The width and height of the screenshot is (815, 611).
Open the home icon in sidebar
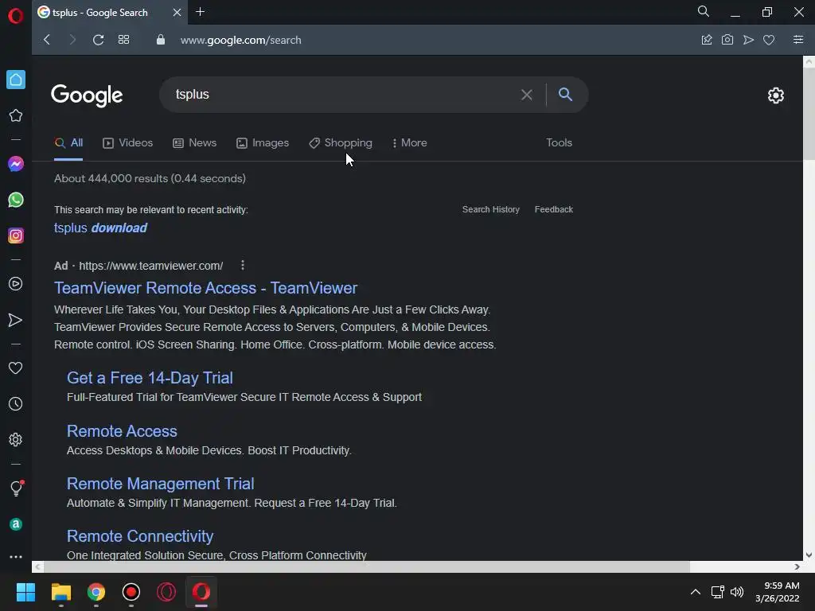pos(16,80)
